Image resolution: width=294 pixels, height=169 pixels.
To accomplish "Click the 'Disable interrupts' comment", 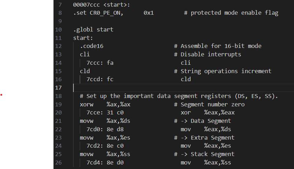I will pos(211,54).
